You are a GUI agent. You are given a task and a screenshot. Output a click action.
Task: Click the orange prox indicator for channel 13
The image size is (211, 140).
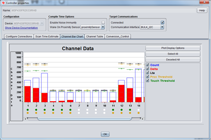click(x=130, y=113)
